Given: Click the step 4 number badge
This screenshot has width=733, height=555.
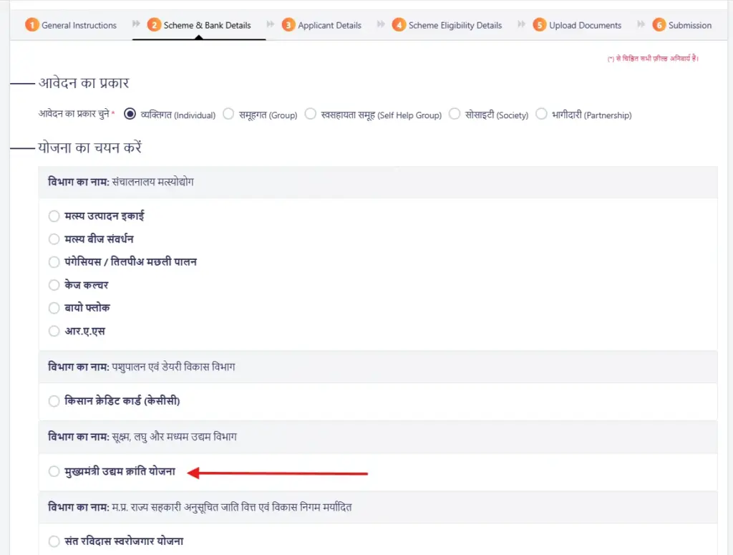Looking at the screenshot, I should point(399,25).
